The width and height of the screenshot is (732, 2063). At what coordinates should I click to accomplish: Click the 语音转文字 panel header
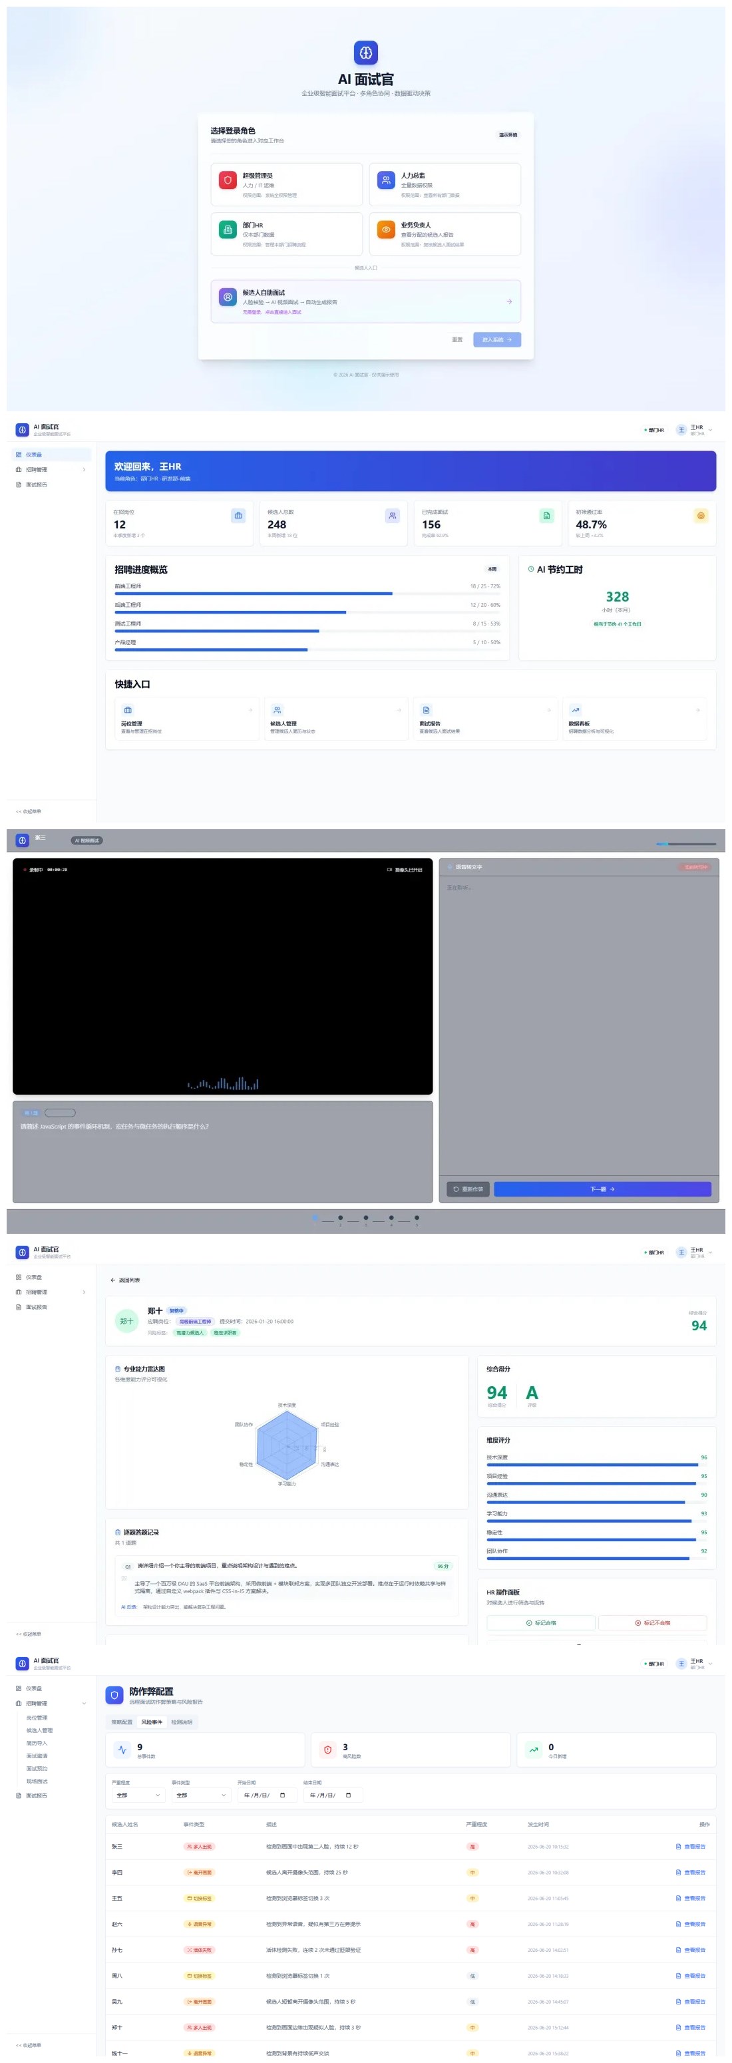[578, 867]
